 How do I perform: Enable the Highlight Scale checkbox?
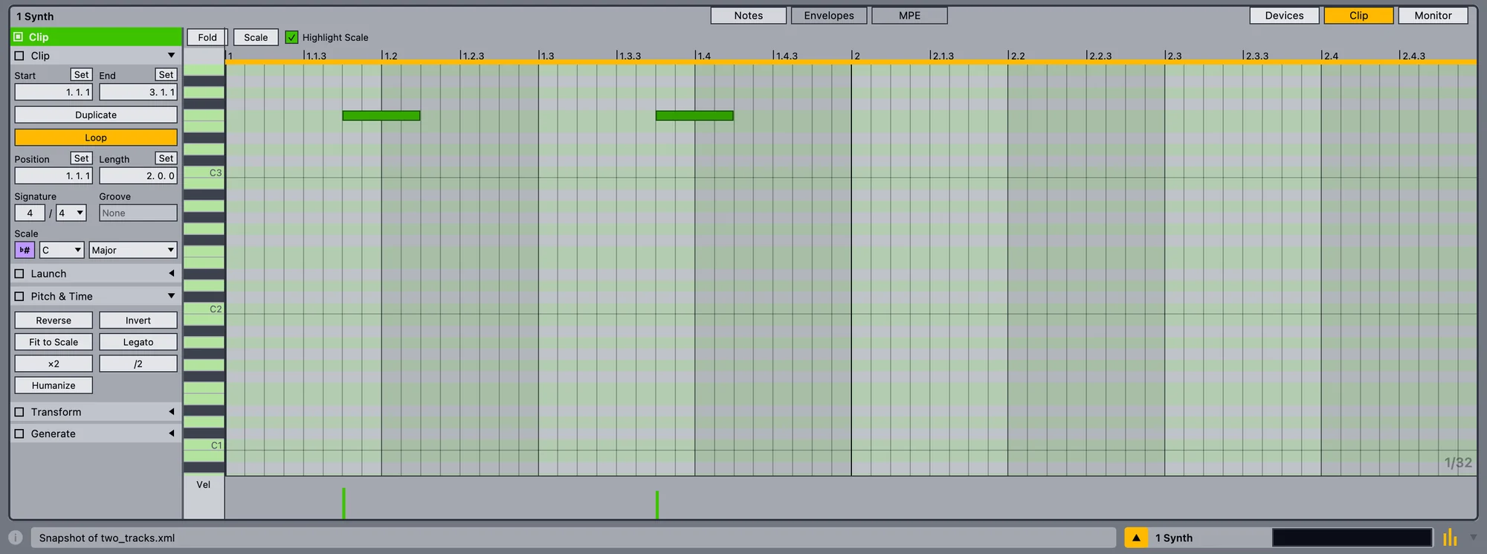point(291,37)
